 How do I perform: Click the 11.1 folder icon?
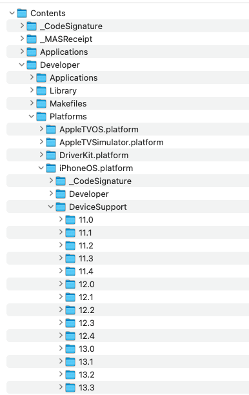70,233
